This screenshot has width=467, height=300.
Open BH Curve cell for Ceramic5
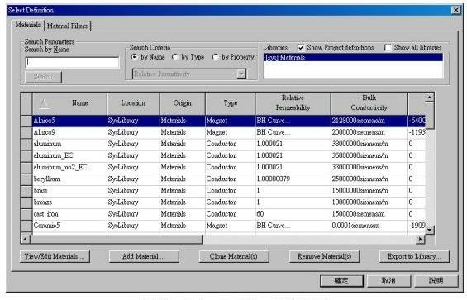(x=293, y=226)
